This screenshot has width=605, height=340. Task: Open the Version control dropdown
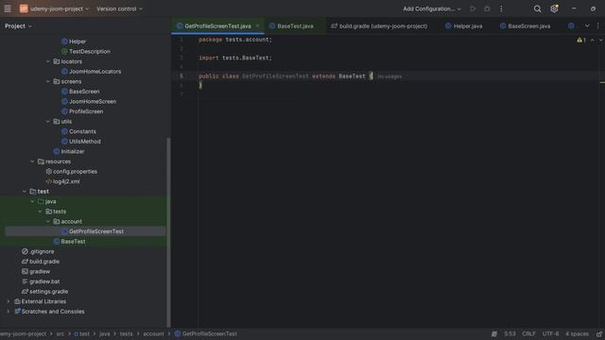click(119, 8)
